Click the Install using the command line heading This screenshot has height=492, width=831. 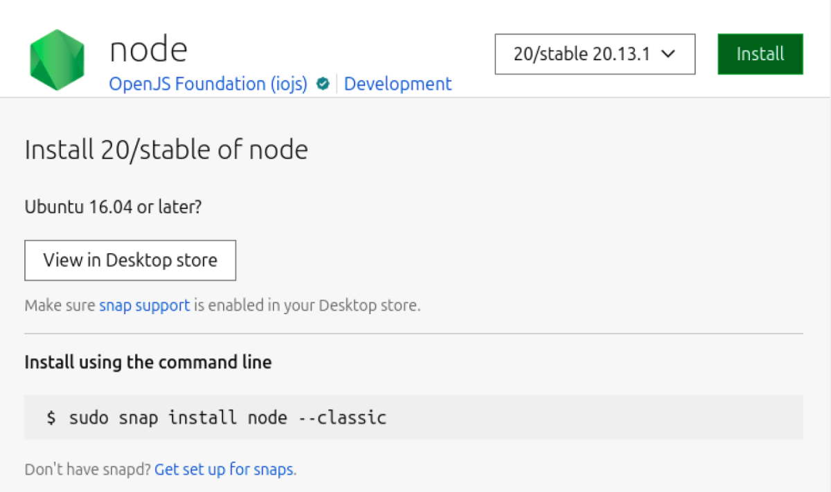point(148,362)
